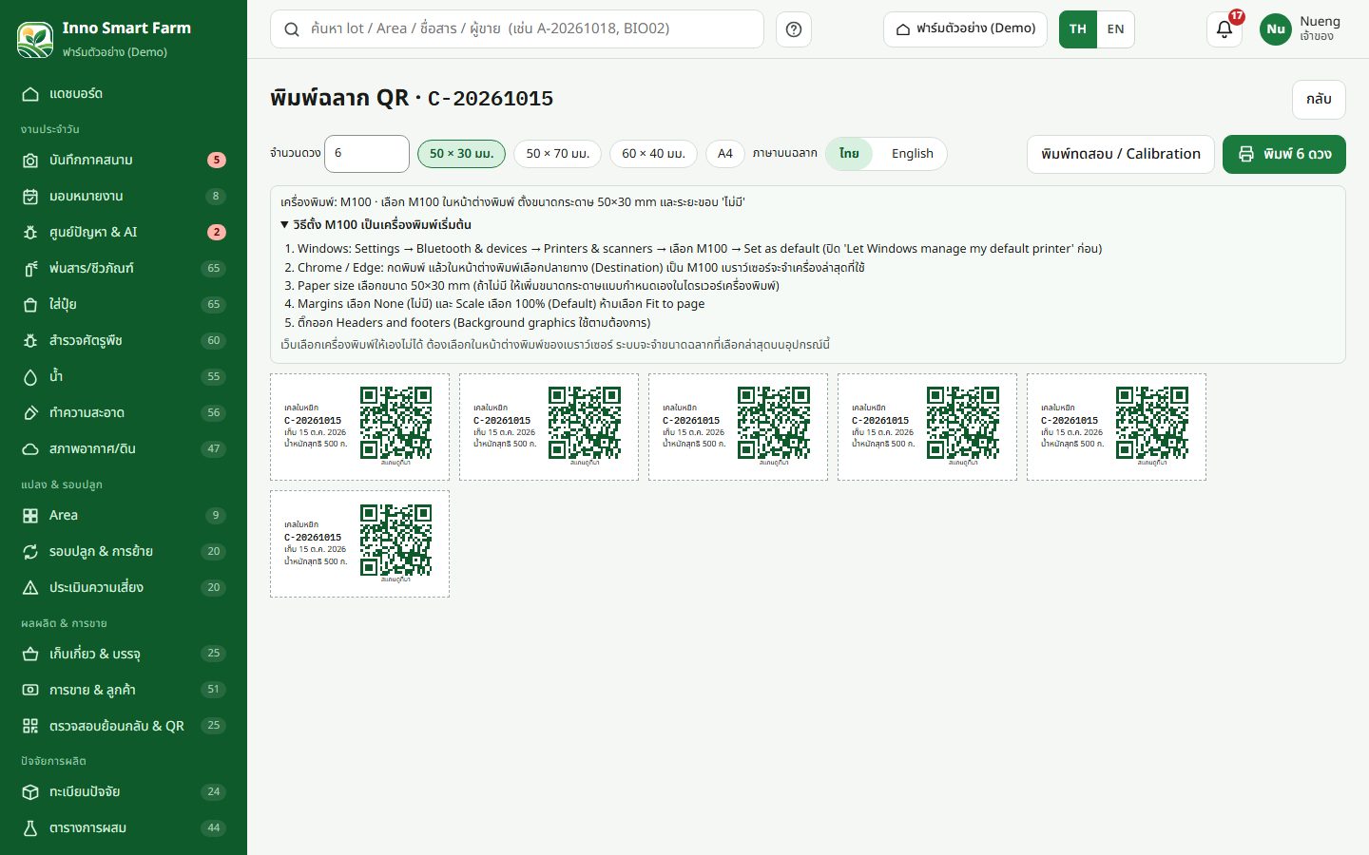The image size is (1369, 855).
Task: Click the Nu user avatar circle
Action: (1276, 29)
